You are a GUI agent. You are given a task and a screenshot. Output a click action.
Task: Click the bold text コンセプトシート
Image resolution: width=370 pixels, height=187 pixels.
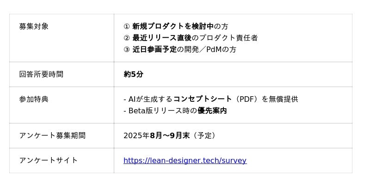(x=203, y=99)
